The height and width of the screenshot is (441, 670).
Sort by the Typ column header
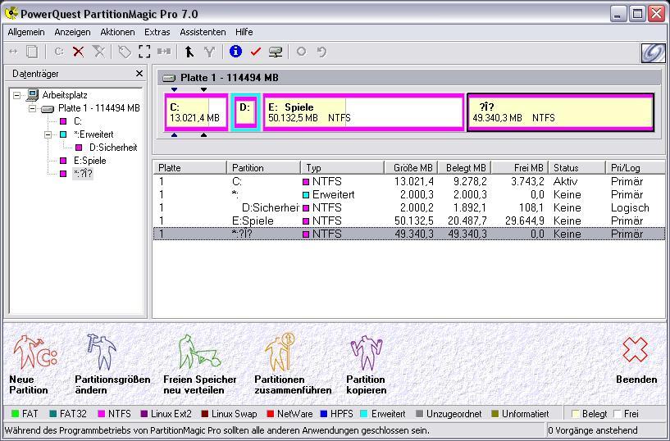tap(342, 168)
